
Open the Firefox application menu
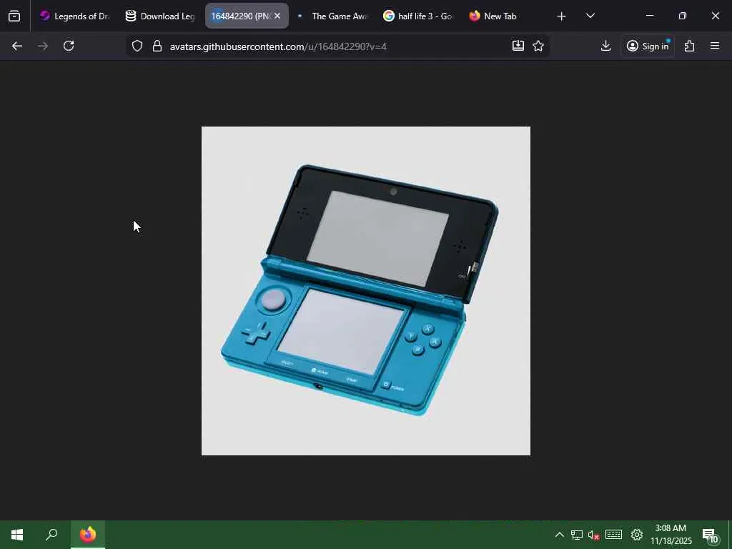point(715,46)
